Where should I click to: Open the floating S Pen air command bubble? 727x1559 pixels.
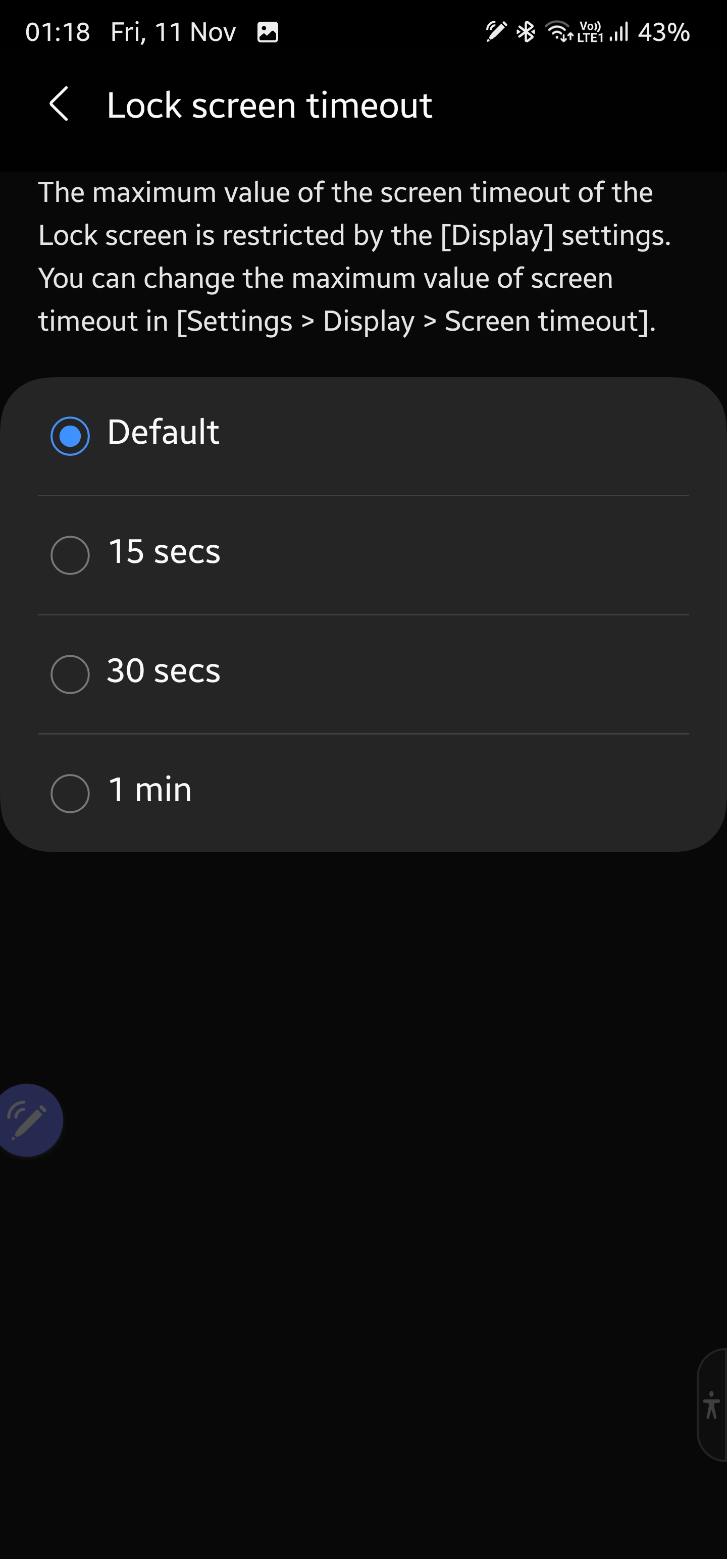tap(28, 1120)
